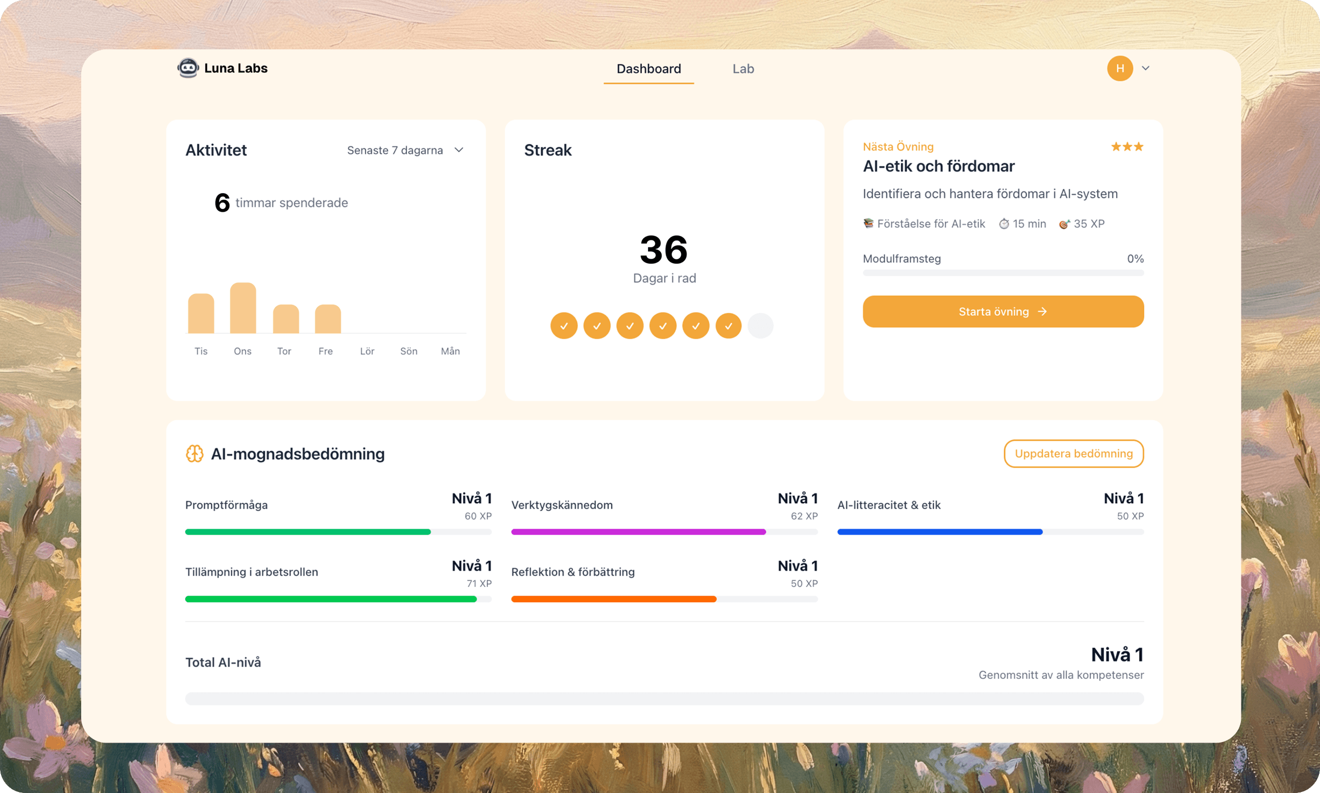
Task: Click the Luna Labs robot logo icon
Action: point(188,68)
